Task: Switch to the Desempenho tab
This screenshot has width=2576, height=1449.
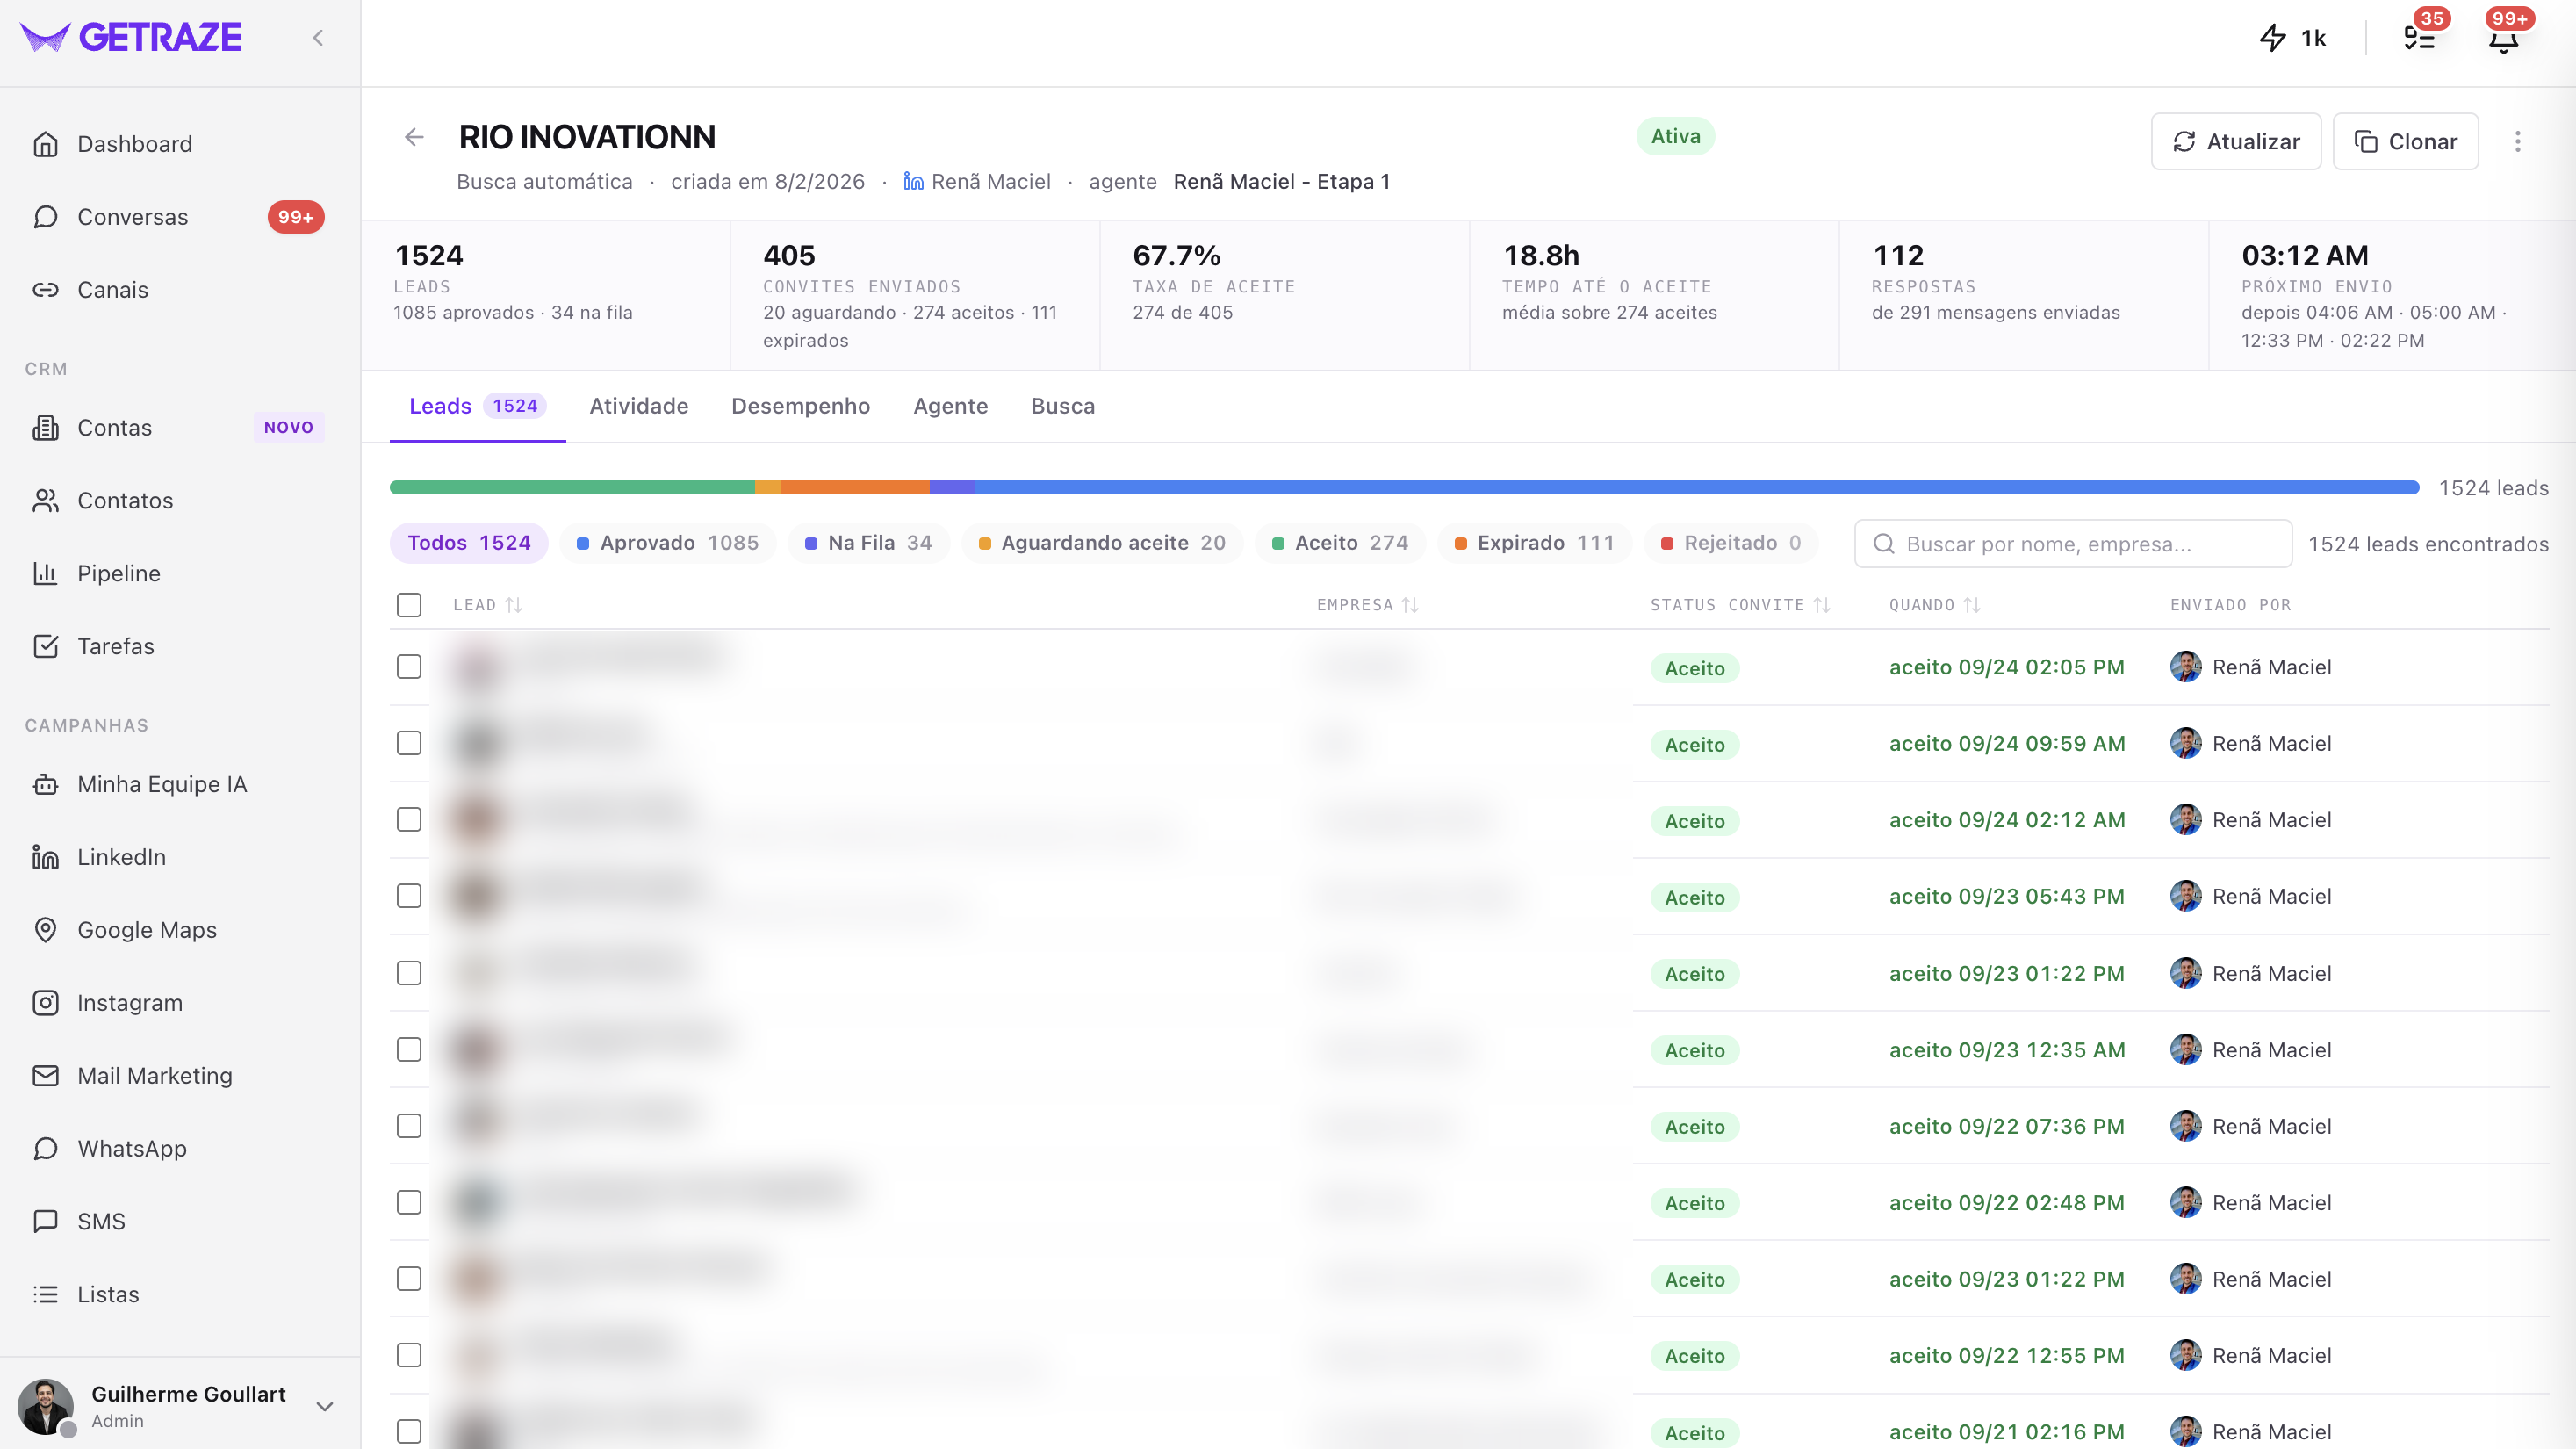Action: click(x=801, y=406)
